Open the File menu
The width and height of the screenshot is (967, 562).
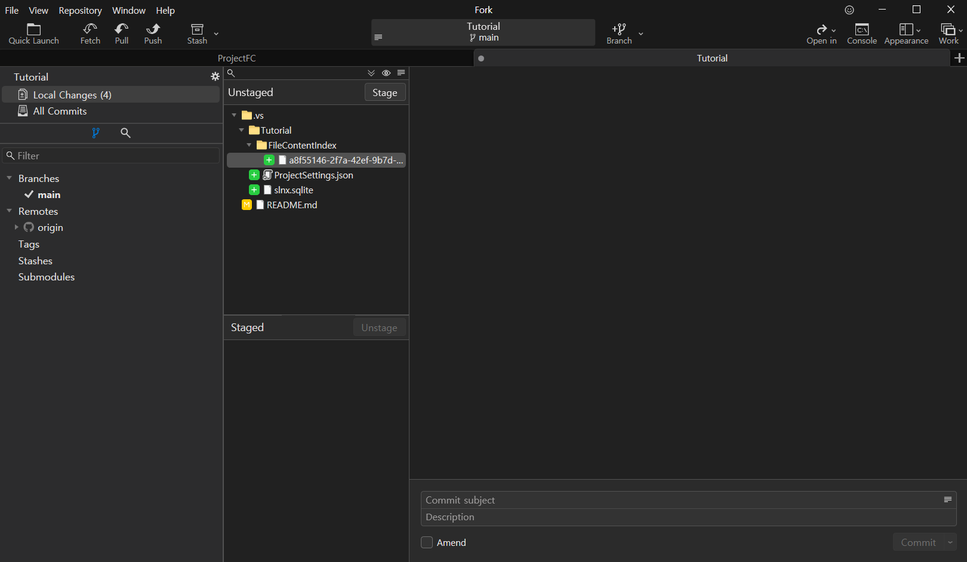(x=12, y=10)
